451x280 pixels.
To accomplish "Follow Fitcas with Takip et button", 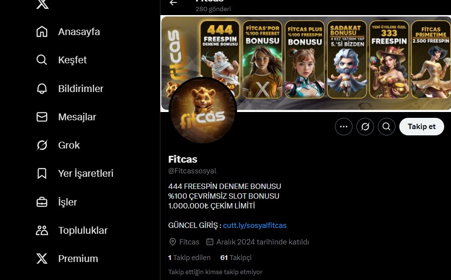I will pos(421,127).
